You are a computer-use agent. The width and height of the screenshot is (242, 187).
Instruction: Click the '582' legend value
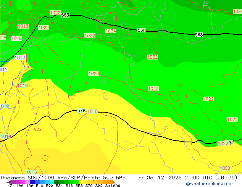pyautogui.click(x=99, y=185)
